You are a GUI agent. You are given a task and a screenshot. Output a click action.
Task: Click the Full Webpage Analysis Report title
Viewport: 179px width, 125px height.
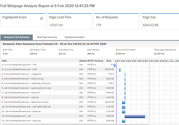(x=48, y=6)
